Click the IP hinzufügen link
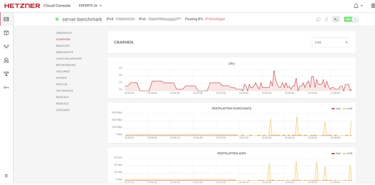 pyautogui.click(x=215, y=19)
